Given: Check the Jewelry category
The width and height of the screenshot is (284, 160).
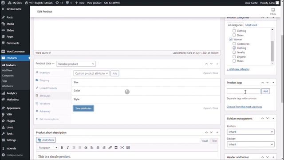Looking at the screenshot, I should click(x=234, y=52).
